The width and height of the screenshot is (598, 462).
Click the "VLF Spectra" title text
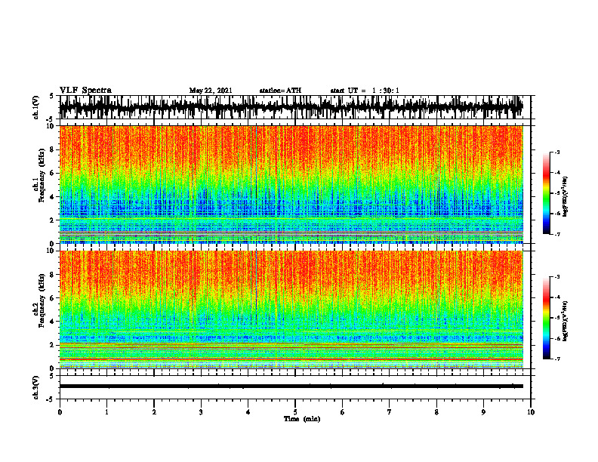click(x=85, y=91)
